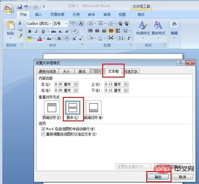Toggle italic formatting
The width and height of the screenshot is (199, 184).
tap(36, 31)
